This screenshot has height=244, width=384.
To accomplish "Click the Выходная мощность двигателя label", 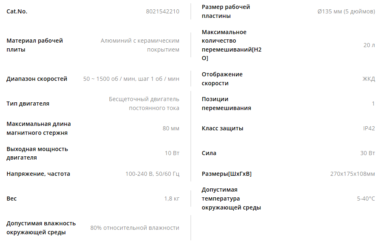I will tap(37, 153).
